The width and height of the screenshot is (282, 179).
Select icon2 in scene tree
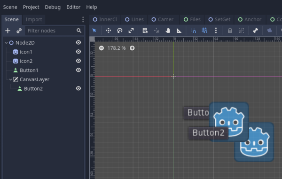tap(26, 61)
